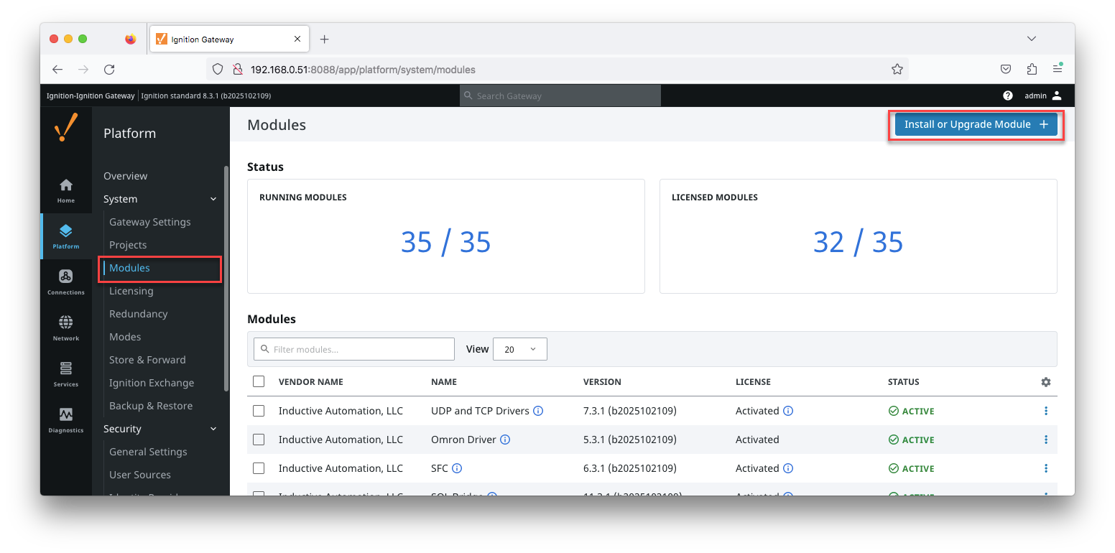Open the Connections sidebar icon

pyautogui.click(x=66, y=281)
